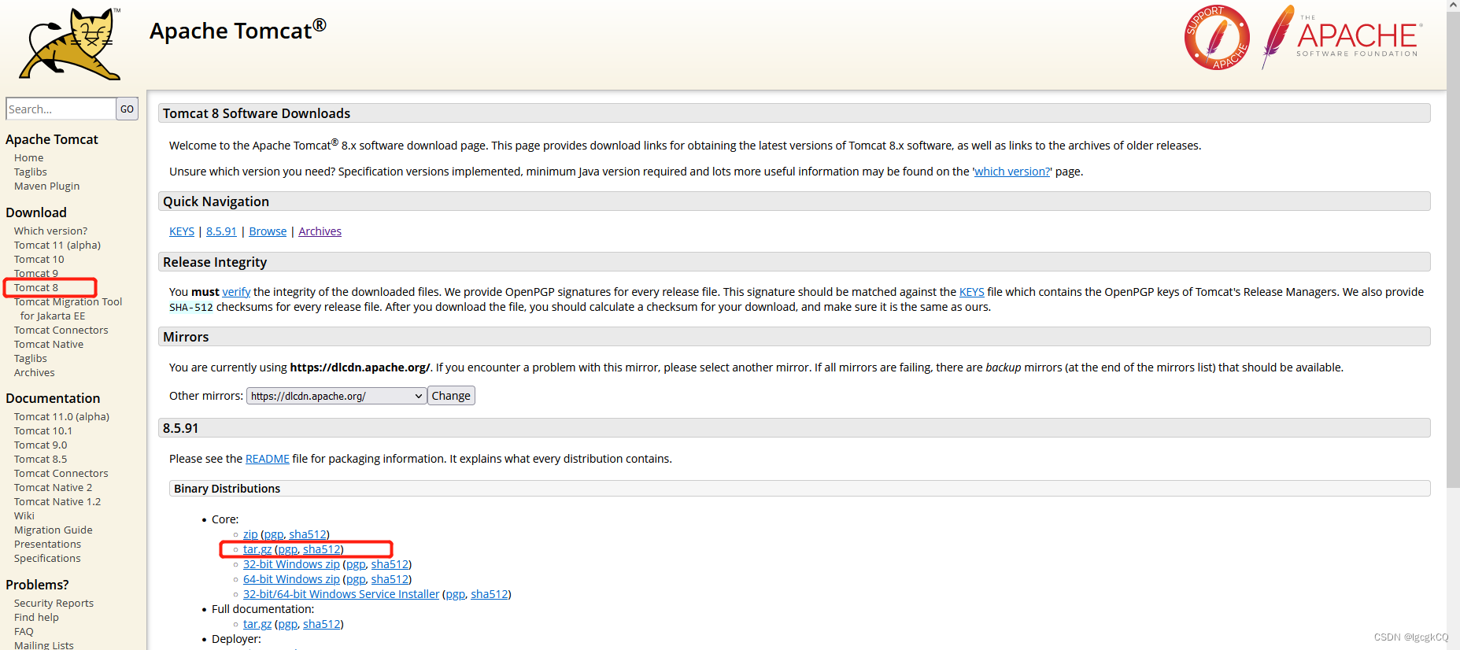1460x650 pixels.
Task: Click the Browse quick navigation link
Action: tap(268, 231)
